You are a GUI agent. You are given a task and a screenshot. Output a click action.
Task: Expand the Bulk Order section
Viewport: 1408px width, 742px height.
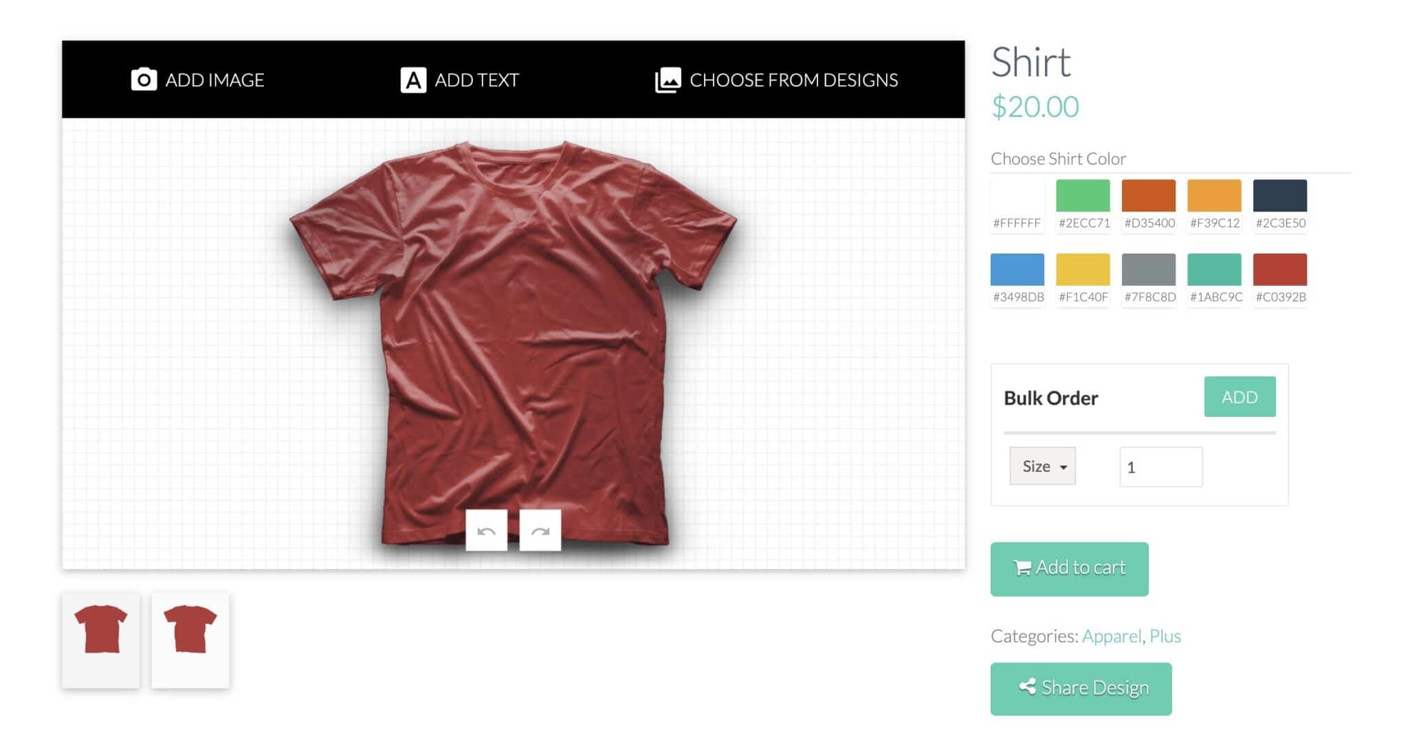point(1240,396)
